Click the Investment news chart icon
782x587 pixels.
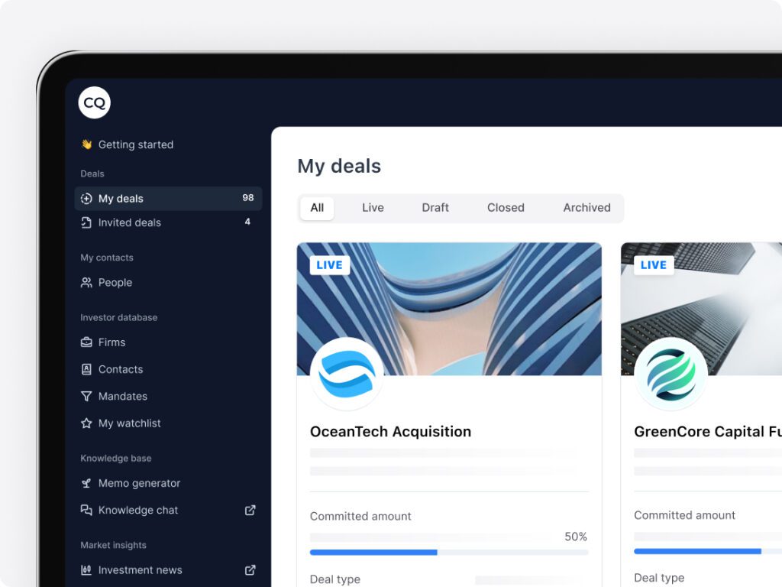click(86, 569)
